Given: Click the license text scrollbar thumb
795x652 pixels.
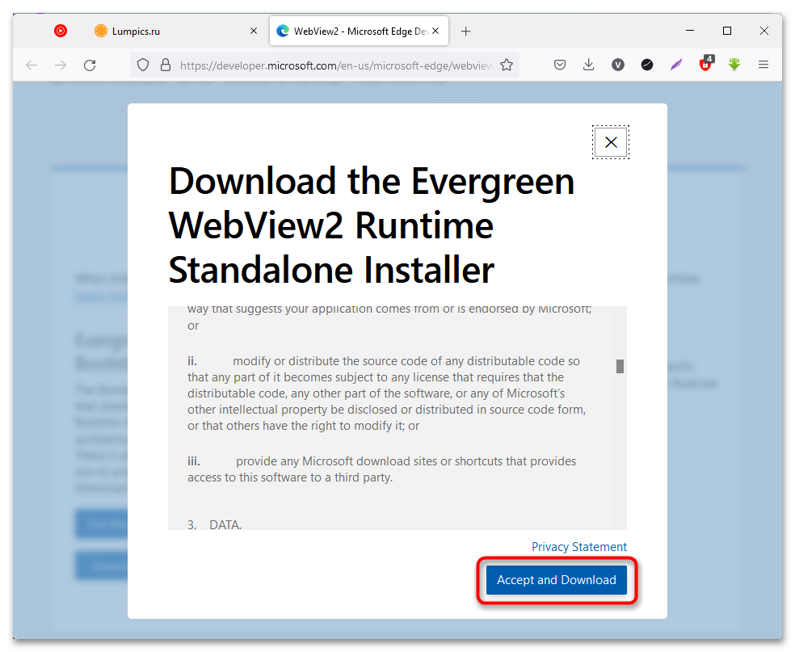Looking at the screenshot, I should pos(620,366).
